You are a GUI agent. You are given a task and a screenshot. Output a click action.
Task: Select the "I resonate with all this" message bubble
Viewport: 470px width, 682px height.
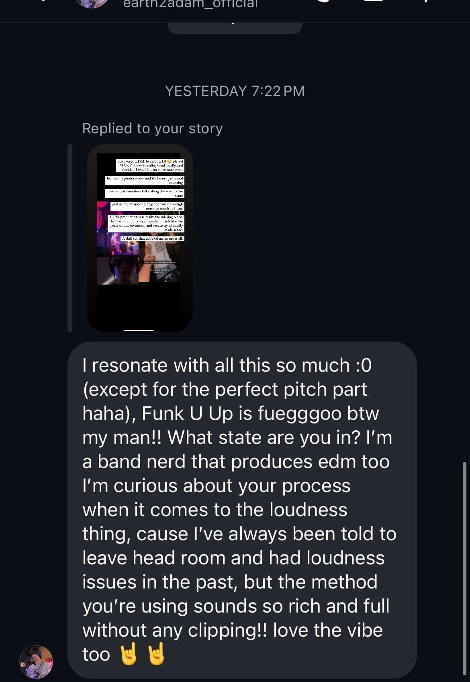click(x=242, y=510)
